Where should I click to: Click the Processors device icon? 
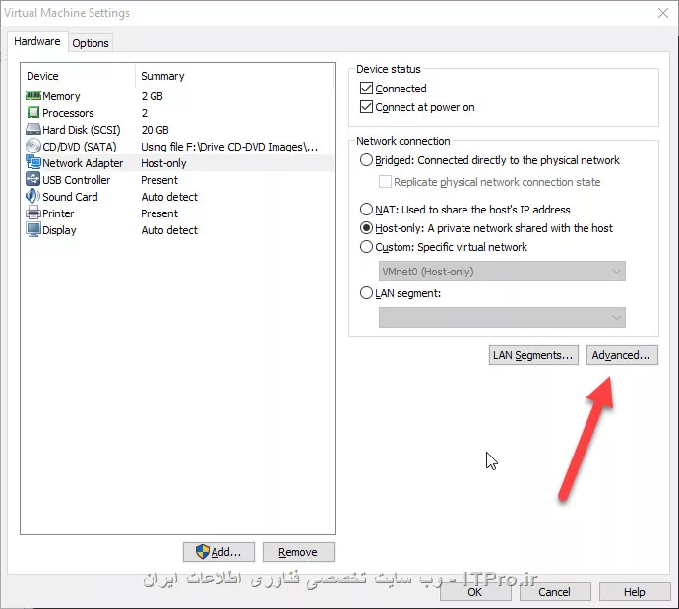point(32,113)
